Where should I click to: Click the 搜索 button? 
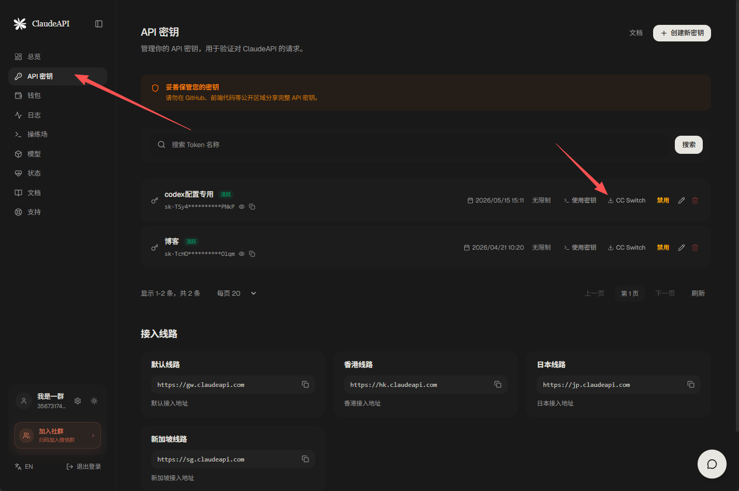tap(689, 145)
